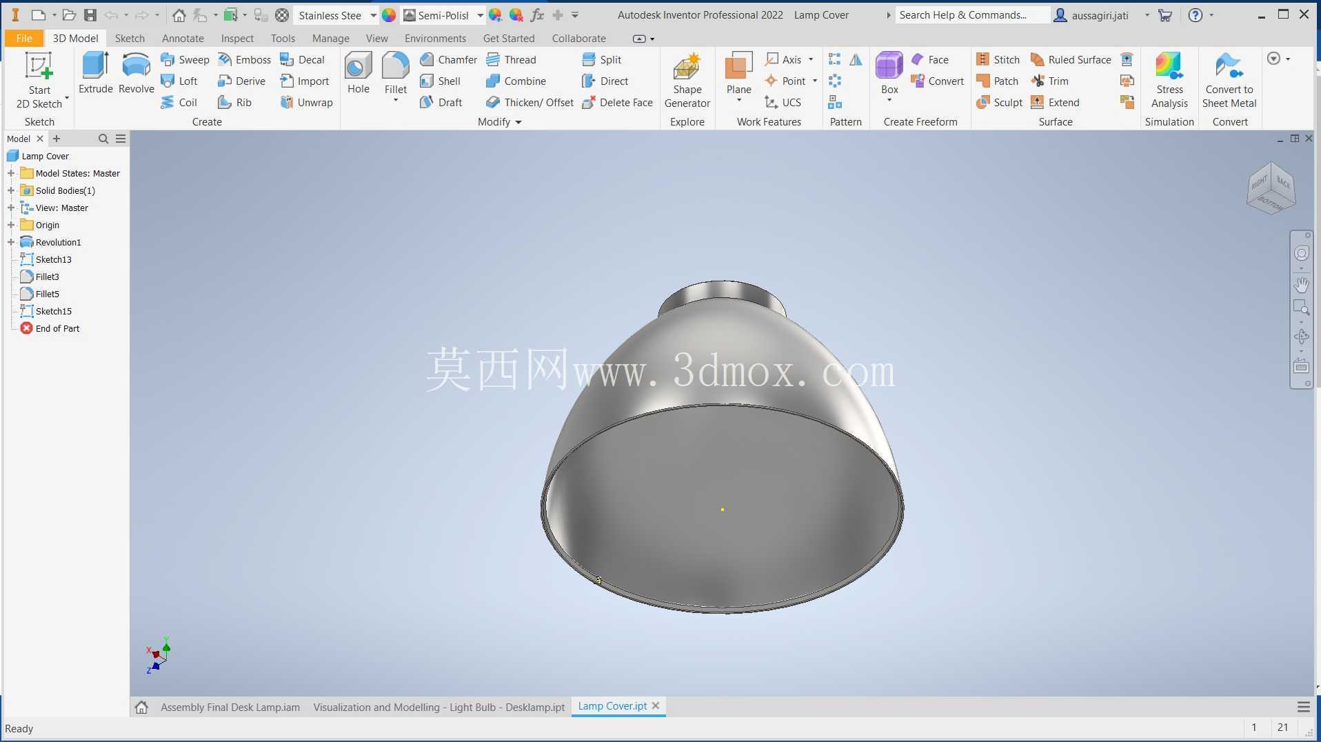1321x742 pixels.
Task: Select Fillet3 in the model tree
Action: pos(47,277)
